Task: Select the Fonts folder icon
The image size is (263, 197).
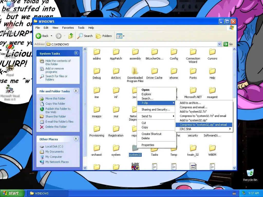Action: (x=193, y=71)
